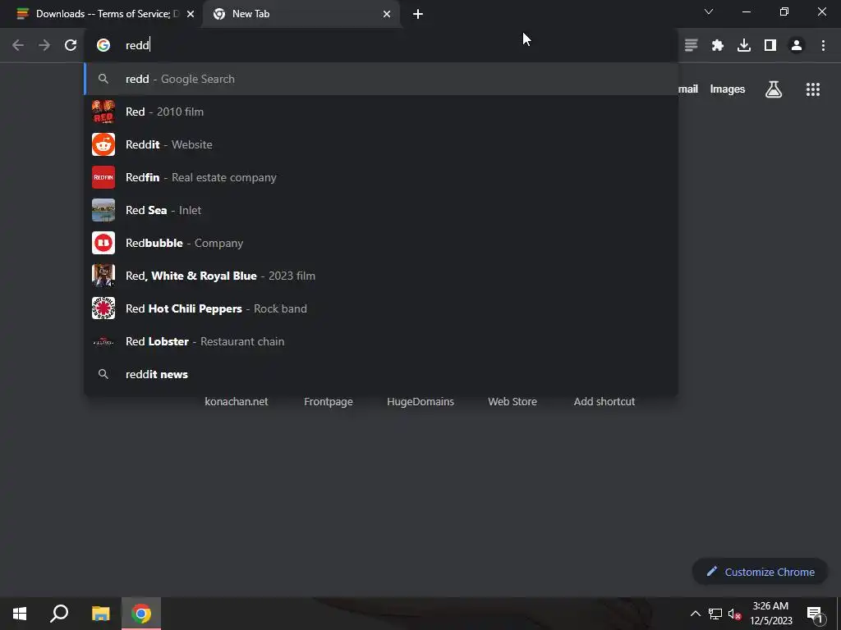Screen dimensions: 841x630
Task: Open the taskbar clock showing 3:26 AM
Action: (x=770, y=614)
